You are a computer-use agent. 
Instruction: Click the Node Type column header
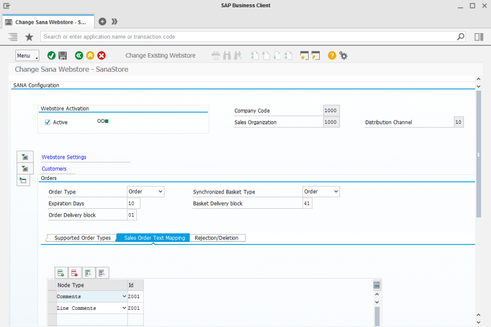pos(91,285)
